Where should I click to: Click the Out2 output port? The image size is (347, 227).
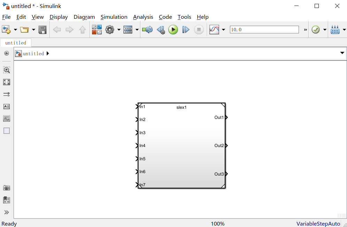click(x=226, y=146)
